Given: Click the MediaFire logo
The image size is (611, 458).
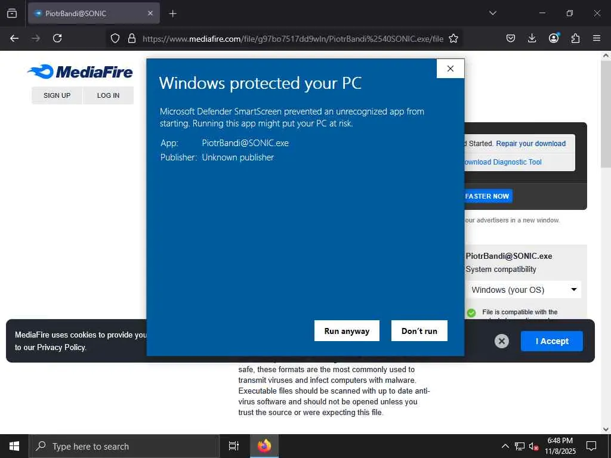Looking at the screenshot, I should [80, 72].
